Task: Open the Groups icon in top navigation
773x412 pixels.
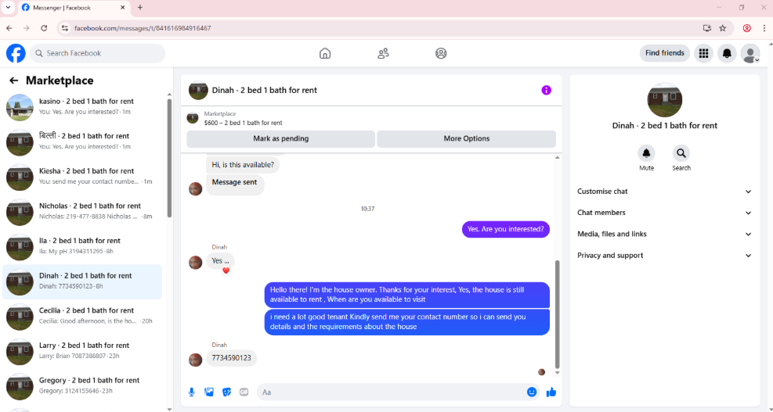Action: [441, 53]
